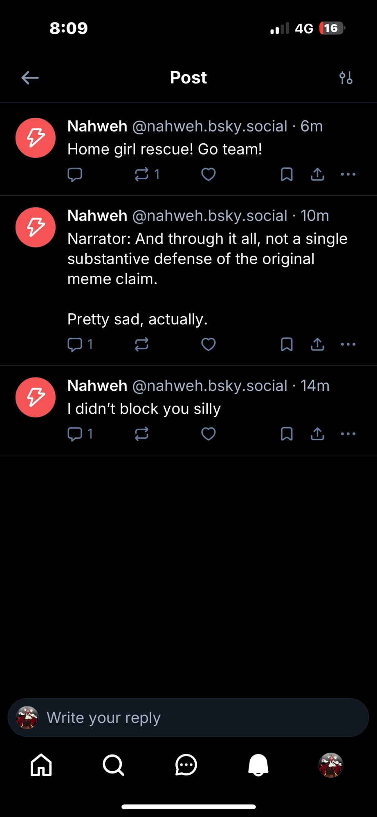The width and height of the screenshot is (377, 817).
Task: Share the "Home girl rescue!" post
Action: tap(317, 174)
